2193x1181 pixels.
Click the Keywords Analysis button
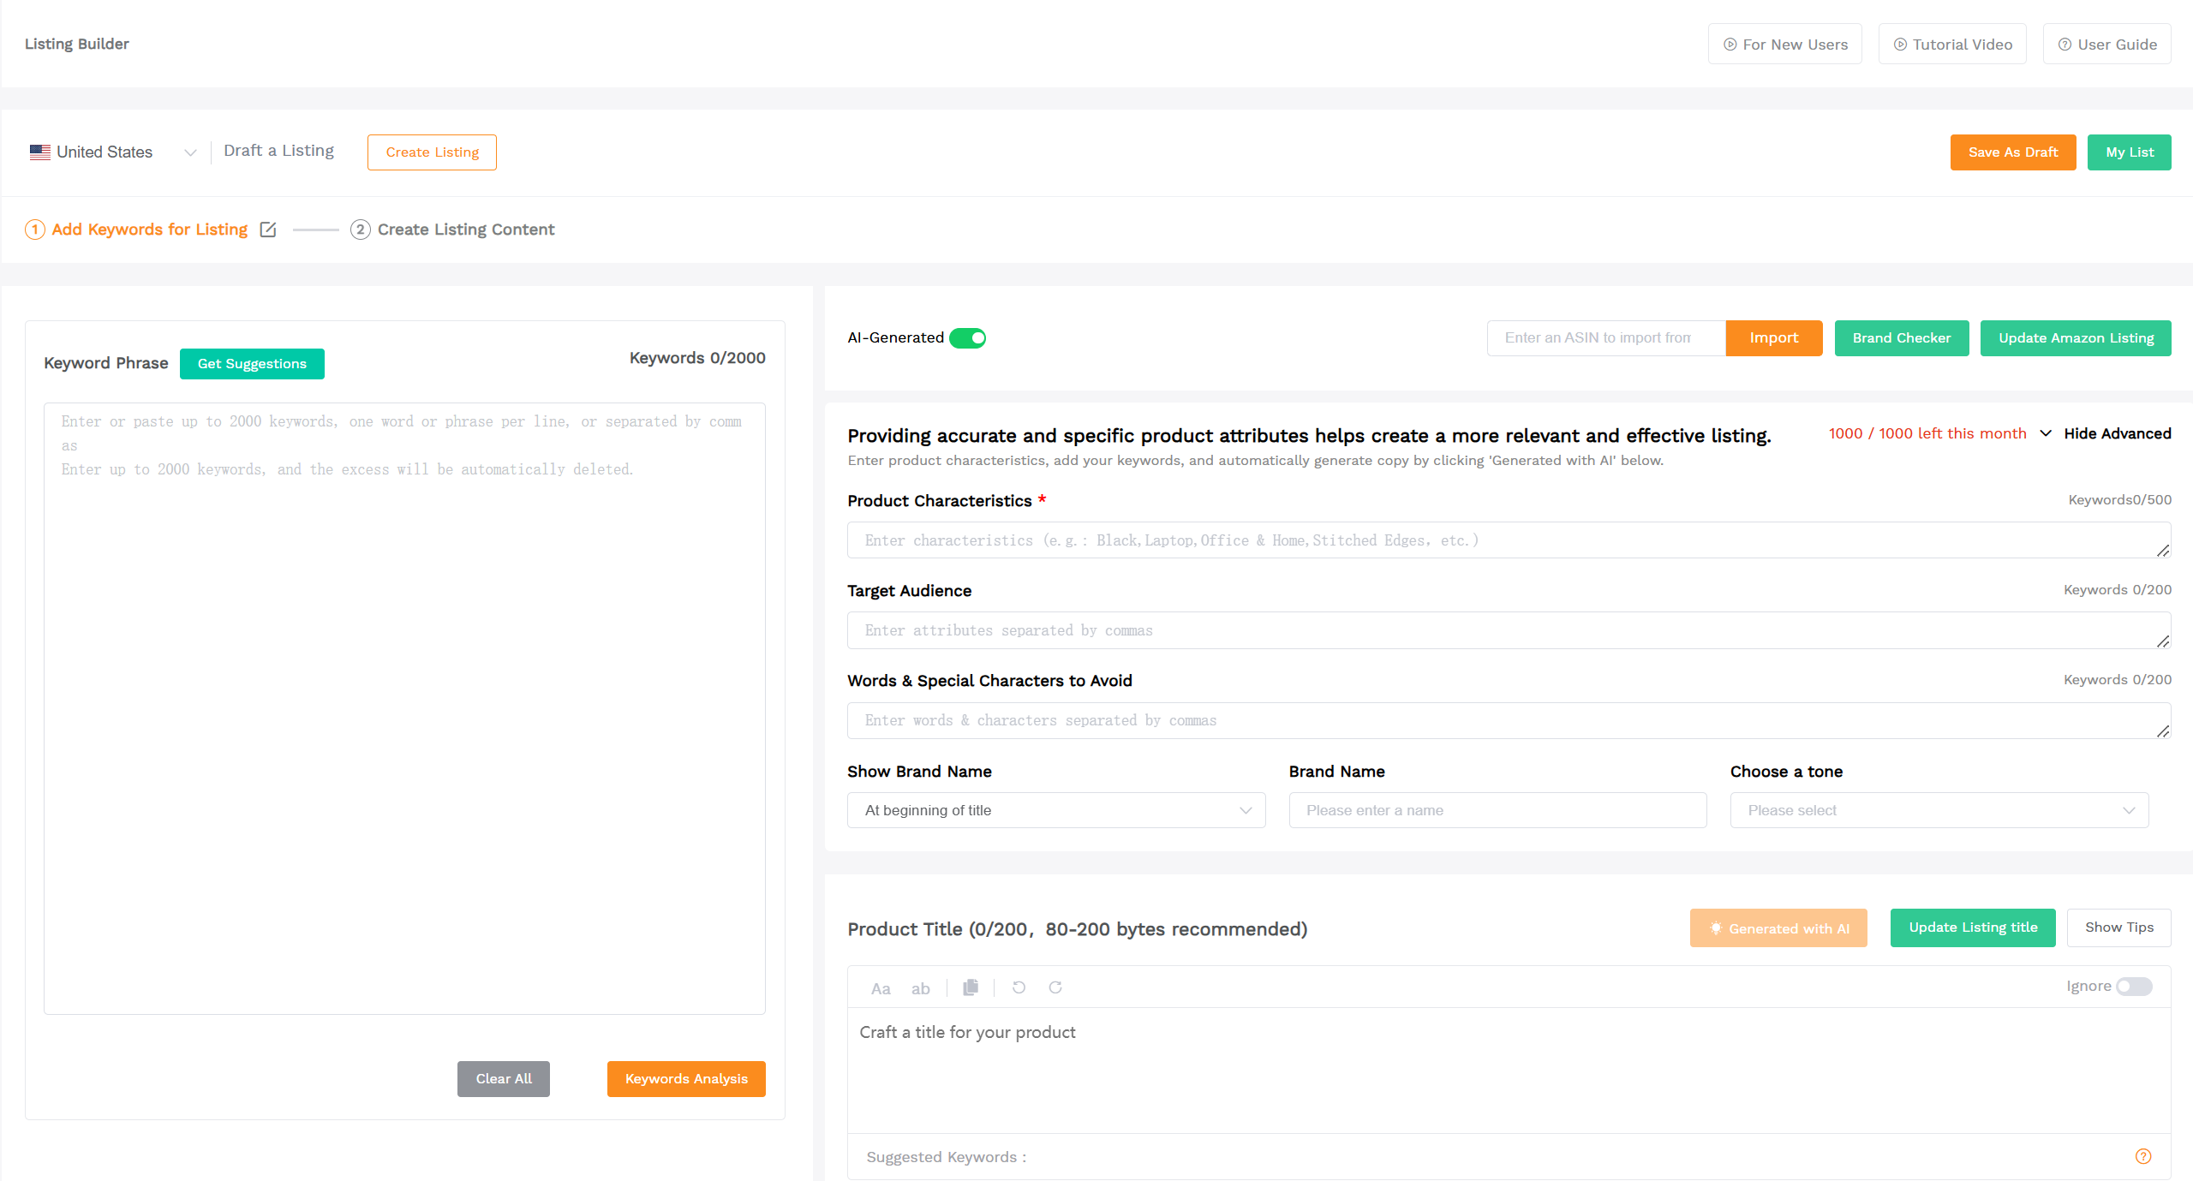(x=685, y=1078)
